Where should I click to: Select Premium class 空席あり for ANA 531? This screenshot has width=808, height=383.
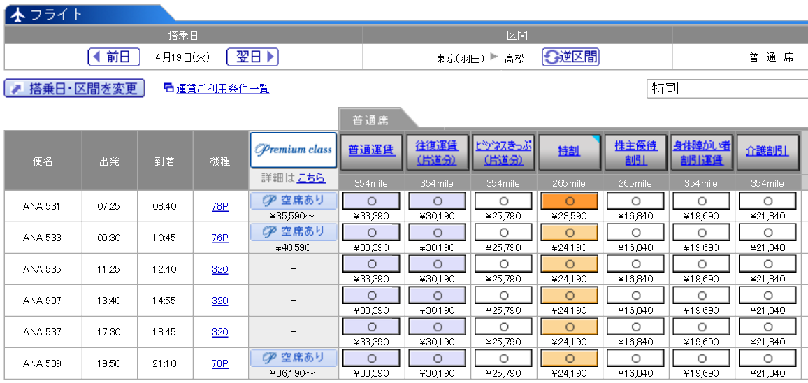[294, 201]
